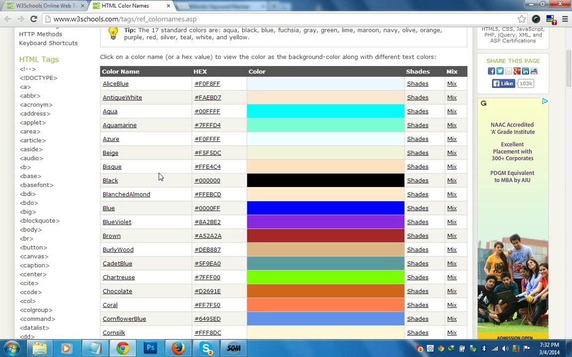This screenshot has width=572, height=357.
Task: Open Shades for the Brown row
Action: [418, 236]
